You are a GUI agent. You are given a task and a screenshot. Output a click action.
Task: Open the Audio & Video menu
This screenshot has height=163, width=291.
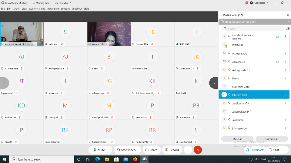(37, 9)
